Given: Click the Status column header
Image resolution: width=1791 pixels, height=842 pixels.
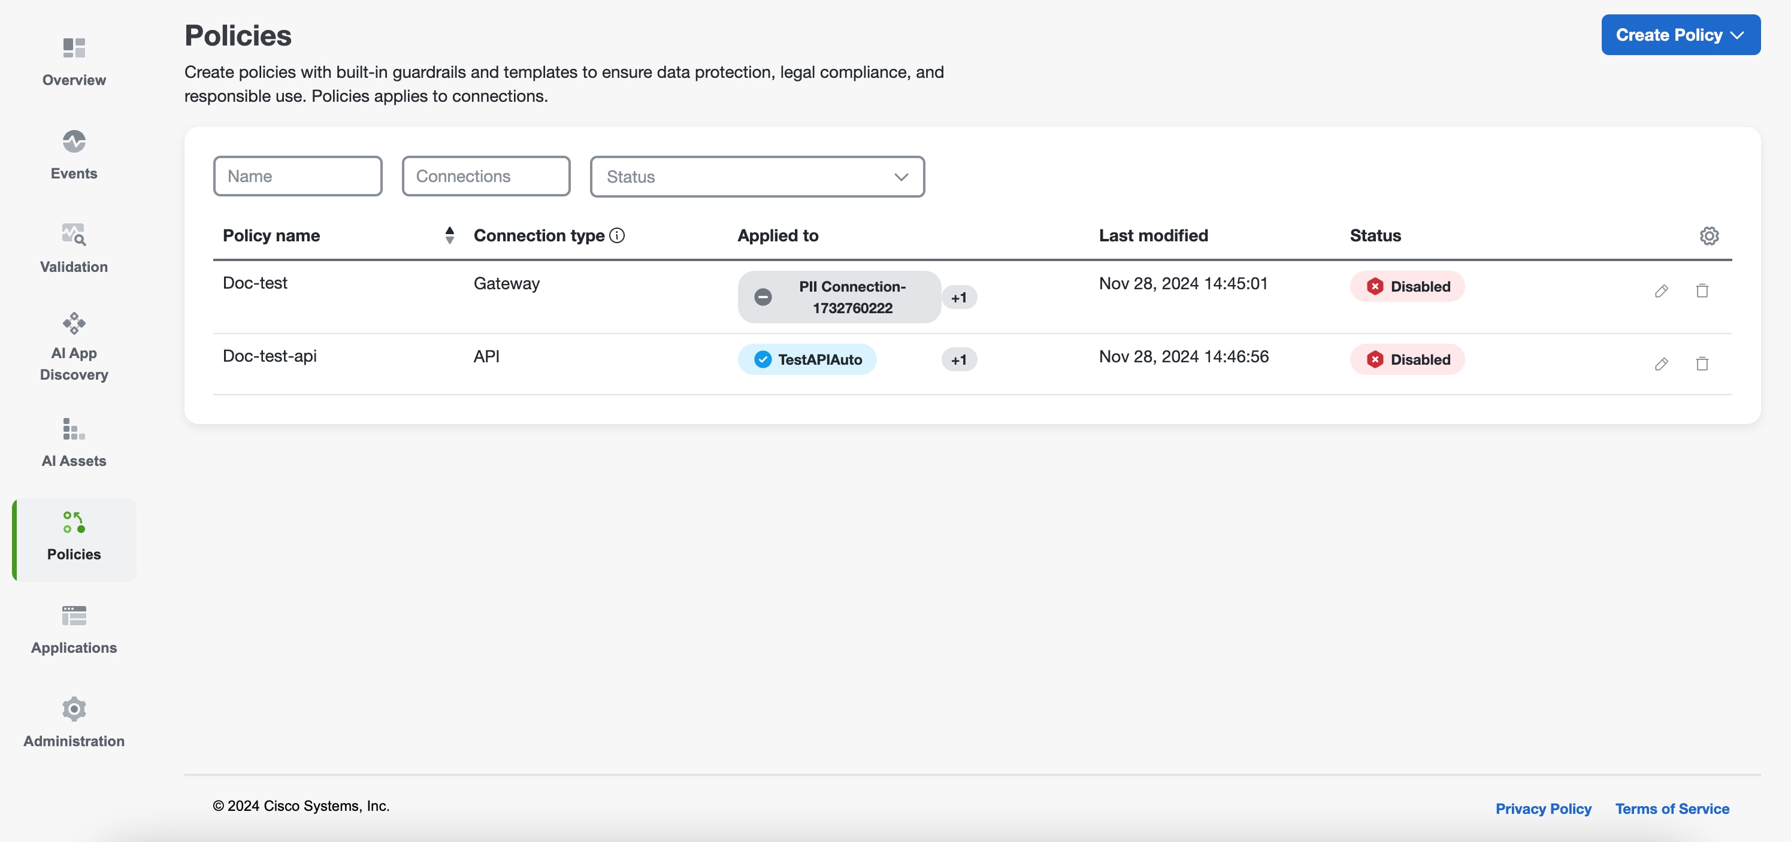Looking at the screenshot, I should coord(1375,236).
